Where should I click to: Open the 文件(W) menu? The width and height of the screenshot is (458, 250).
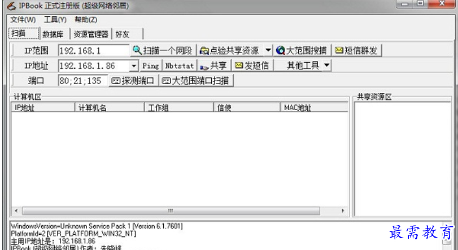[23, 20]
